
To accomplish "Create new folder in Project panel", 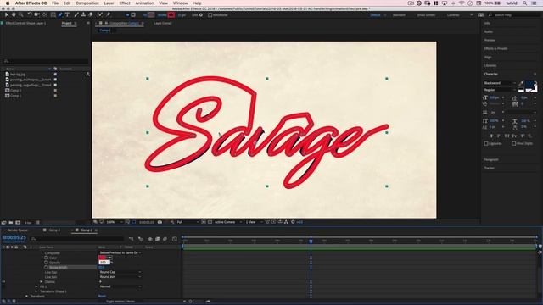I will click(11, 222).
